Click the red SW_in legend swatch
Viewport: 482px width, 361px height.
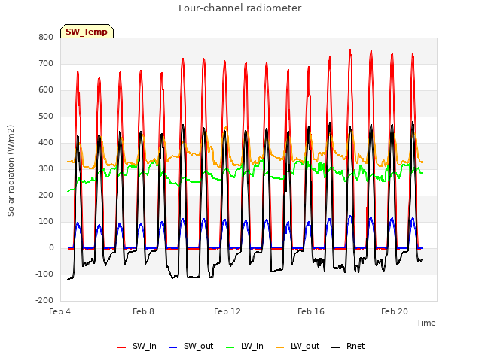pos(122,347)
